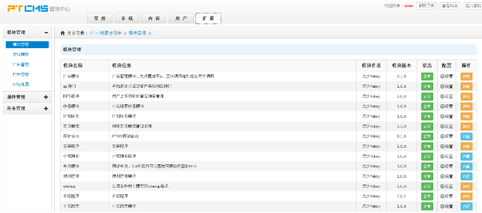The width and height of the screenshot is (482, 213).
Task: Expand the 插件管理 sidebar section
Action: tap(46, 97)
